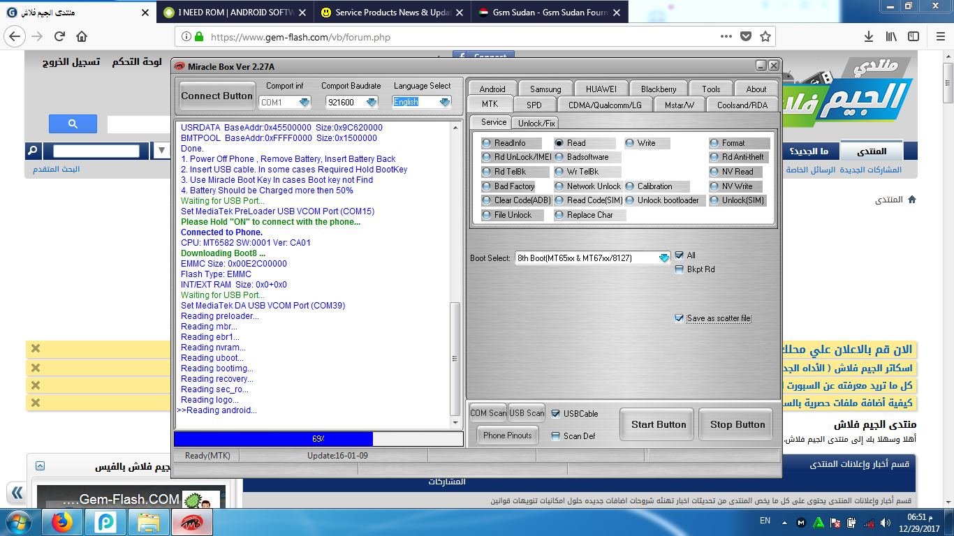Click the home icon next to المنتدى breadcrumb

(911, 200)
